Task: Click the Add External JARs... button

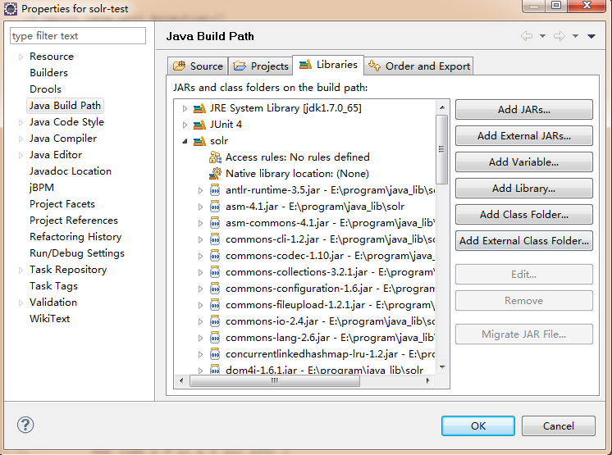Action: (x=523, y=136)
